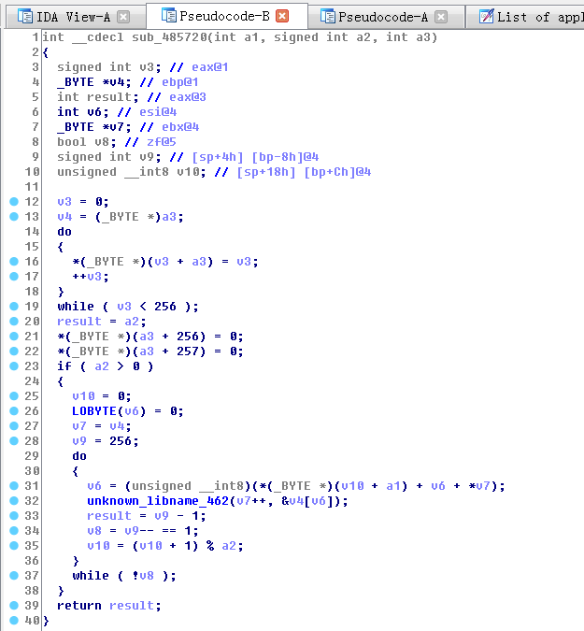Toggle breakpoint dot on line 13

pyautogui.click(x=14, y=217)
